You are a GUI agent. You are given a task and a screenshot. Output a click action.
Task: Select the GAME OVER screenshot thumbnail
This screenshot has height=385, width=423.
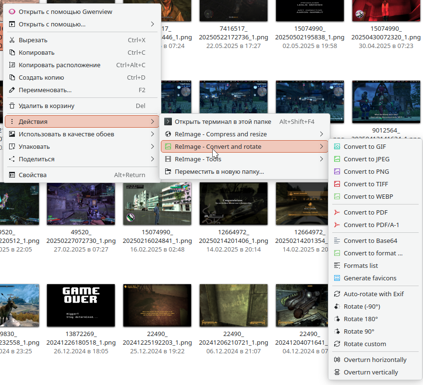(81, 305)
